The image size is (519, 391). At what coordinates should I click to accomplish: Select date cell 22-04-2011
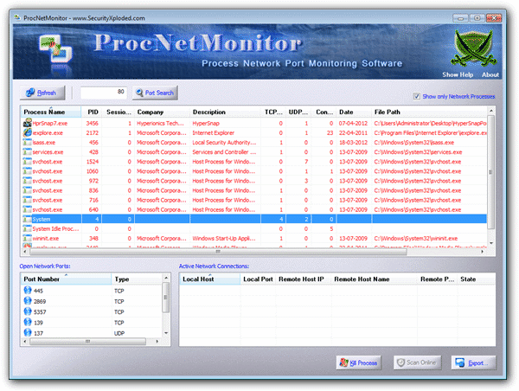tap(353, 132)
